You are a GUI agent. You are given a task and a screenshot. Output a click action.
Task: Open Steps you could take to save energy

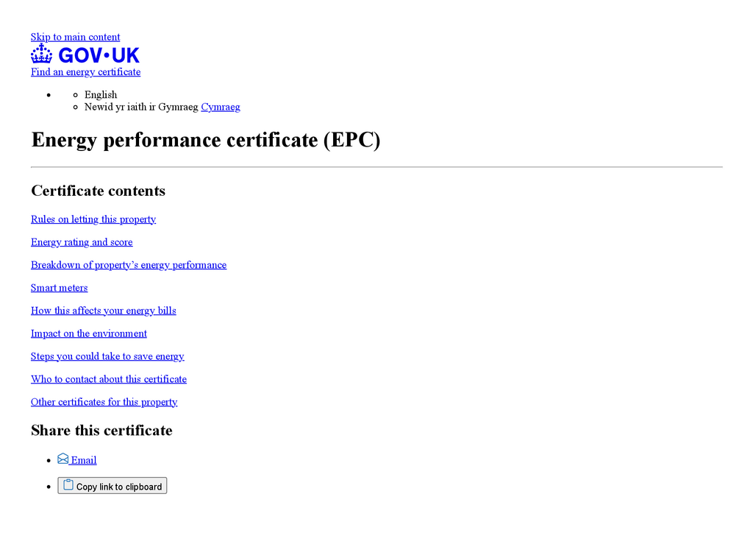click(x=107, y=356)
